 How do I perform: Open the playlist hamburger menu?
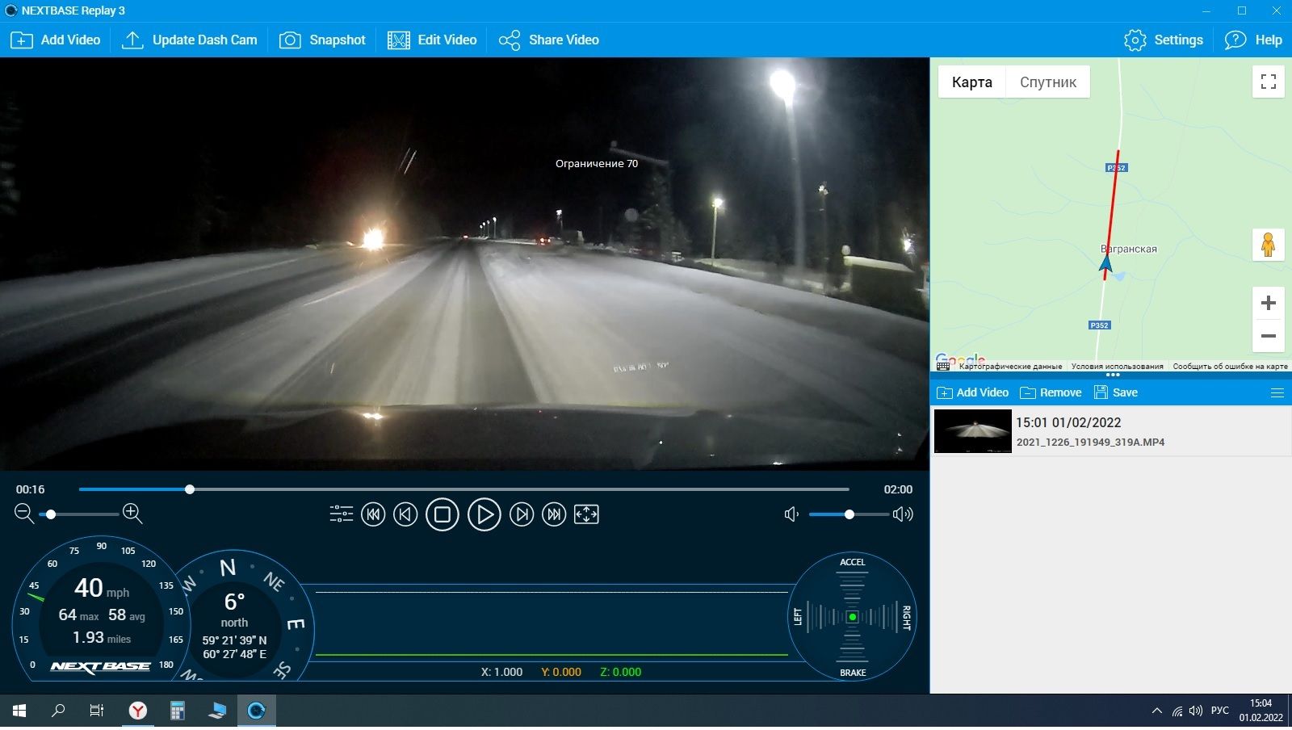1277,393
